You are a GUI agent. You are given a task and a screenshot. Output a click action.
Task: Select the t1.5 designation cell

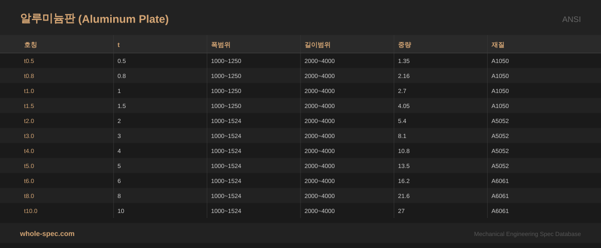click(x=29, y=106)
